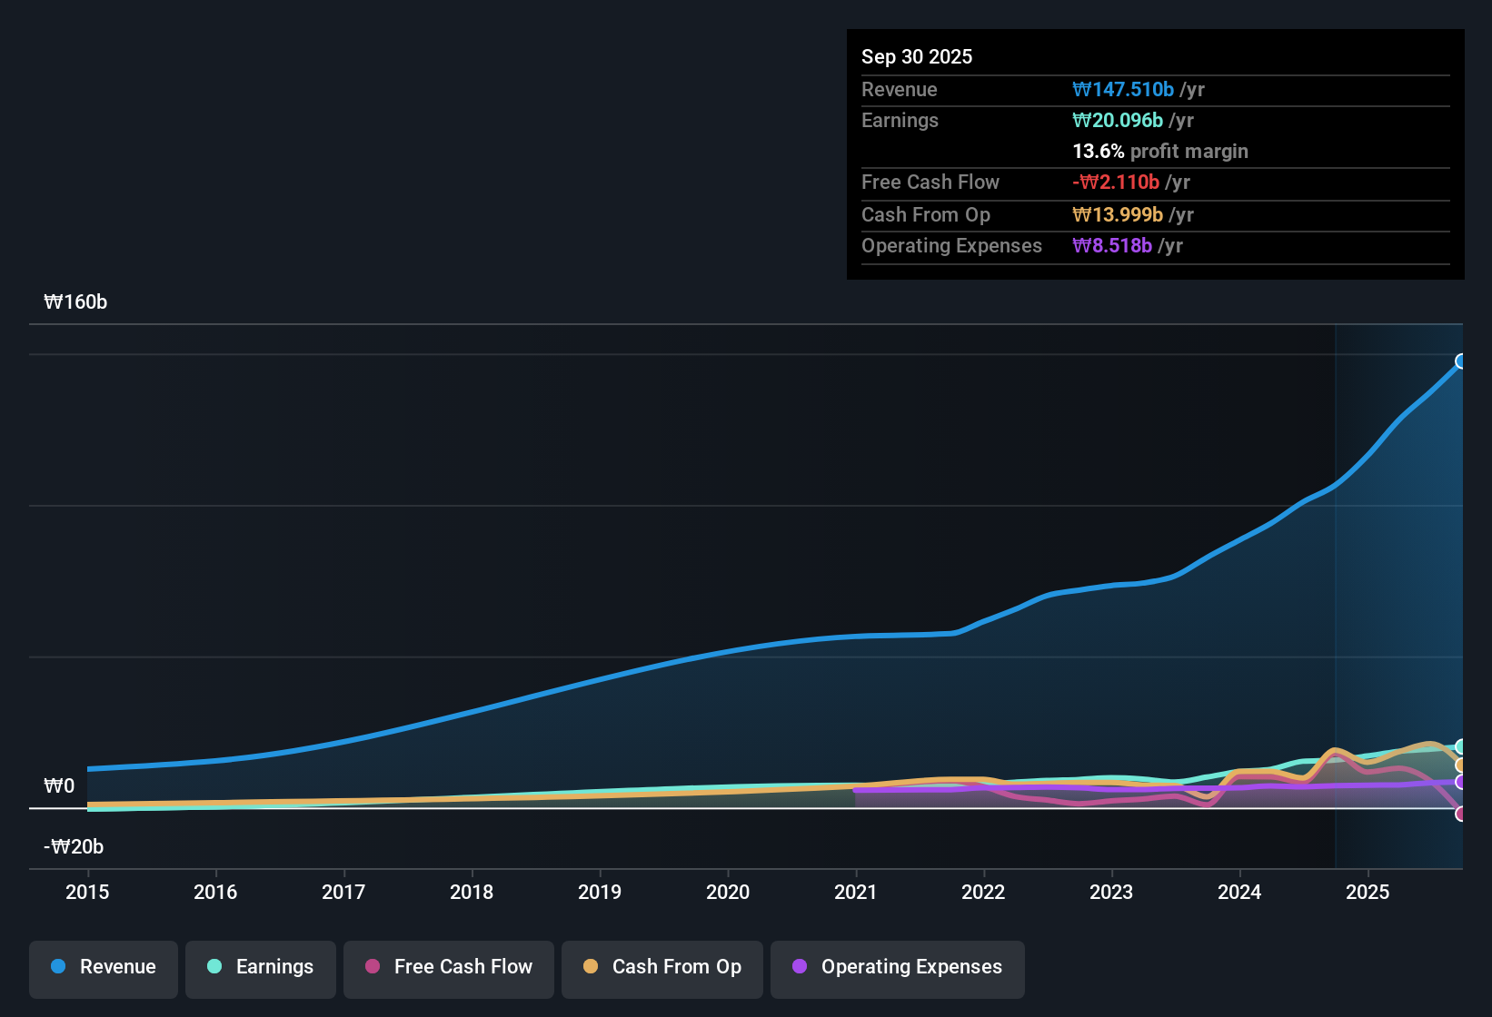The height and width of the screenshot is (1017, 1492).
Task: Click the Free Cash Flow endpoint marker
Action: point(1461,815)
